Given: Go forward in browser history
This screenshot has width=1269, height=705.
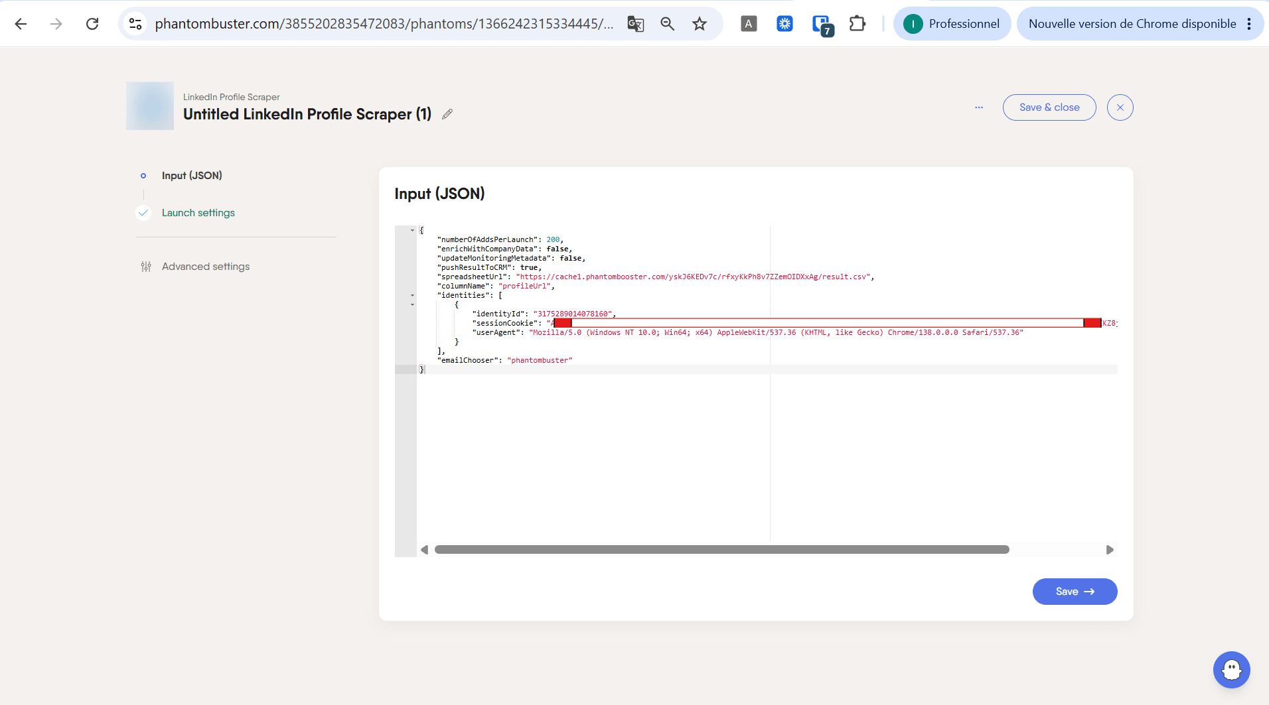Looking at the screenshot, I should pyautogui.click(x=56, y=24).
